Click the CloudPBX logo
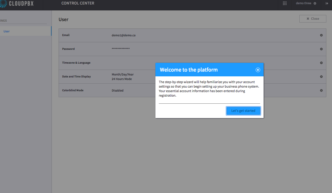 17,4
